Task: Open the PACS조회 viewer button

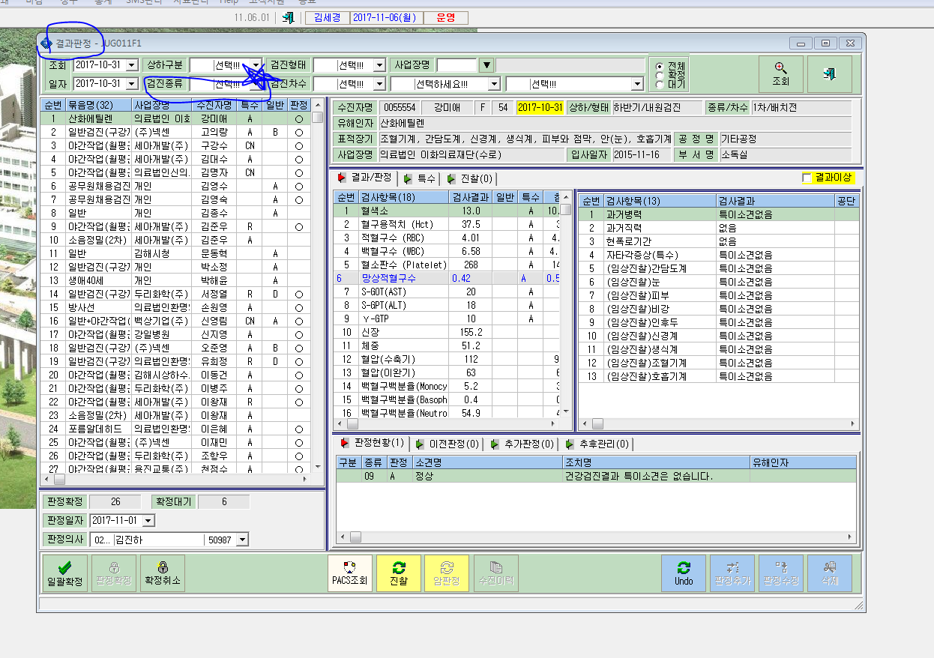Action: [350, 573]
